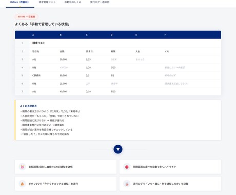Click the D社 cell
The image size is (236, 195).
point(34,84)
